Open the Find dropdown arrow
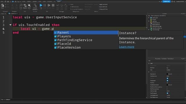186x104 pixels. (x=21, y=9)
